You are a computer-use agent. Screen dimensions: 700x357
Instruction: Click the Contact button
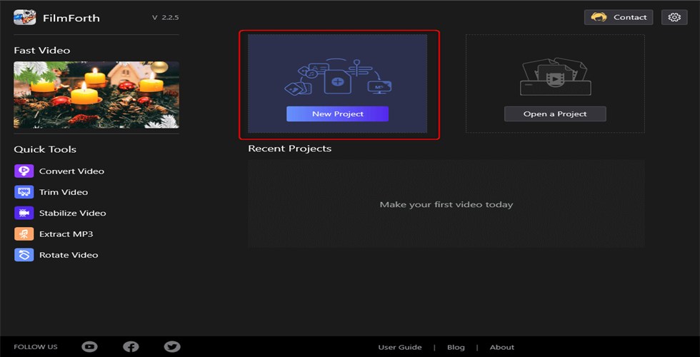619,17
